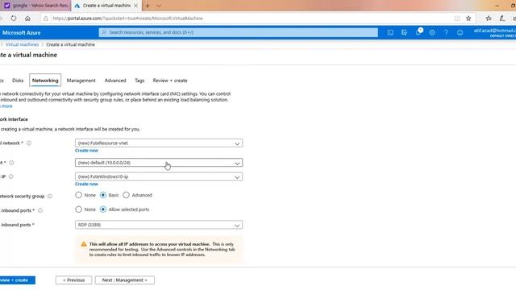Show info tooltip for public inbound ports
The height and width of the screenshot is (290, 516).
point(40,210)
